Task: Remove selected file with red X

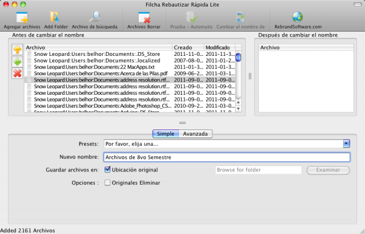Action: coord(17,74)
